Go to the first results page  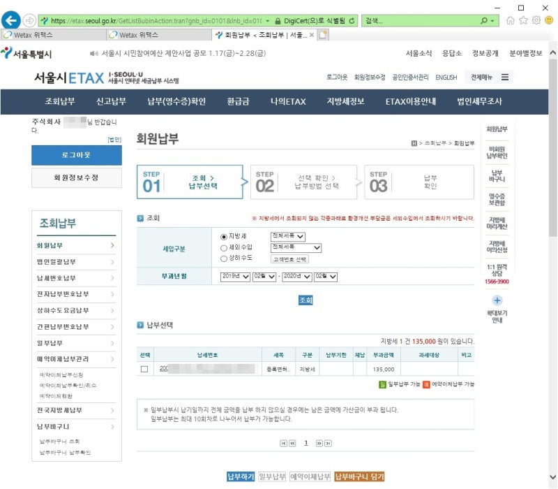(283, 444)
